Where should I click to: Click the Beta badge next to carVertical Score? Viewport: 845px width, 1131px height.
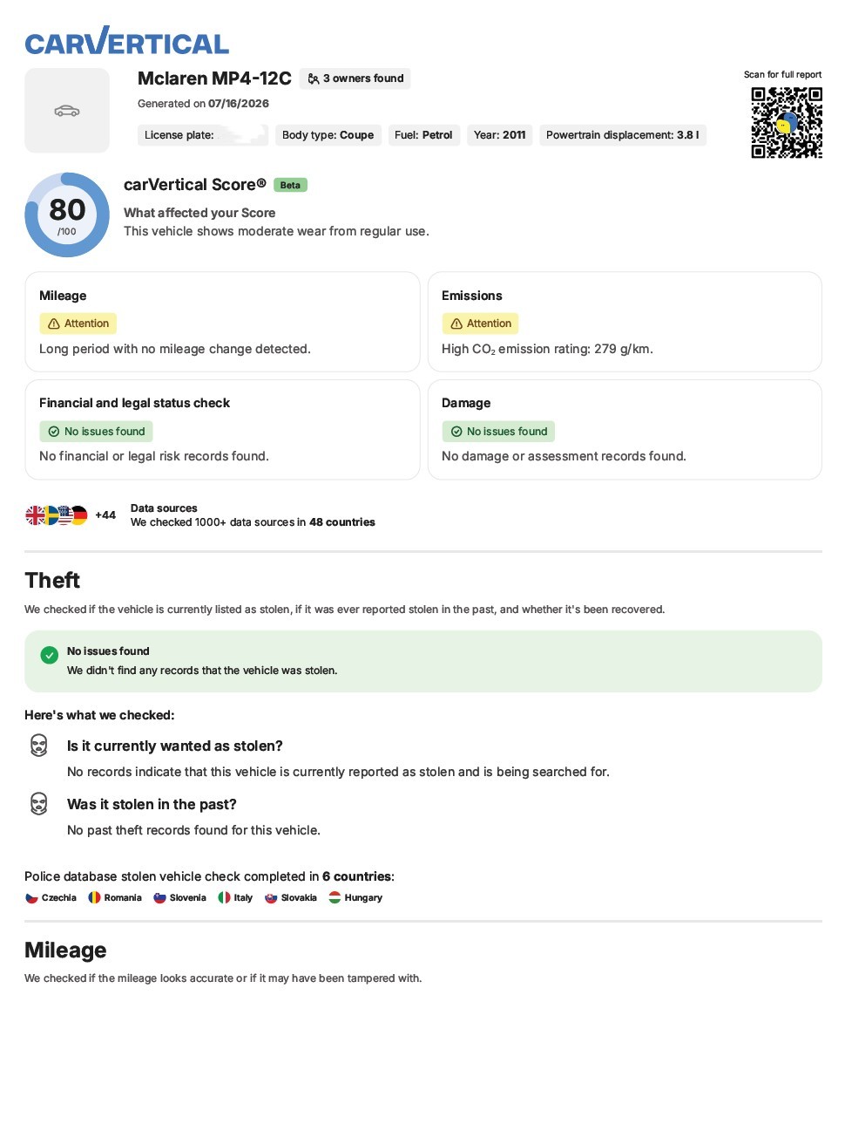pos(290,185)
